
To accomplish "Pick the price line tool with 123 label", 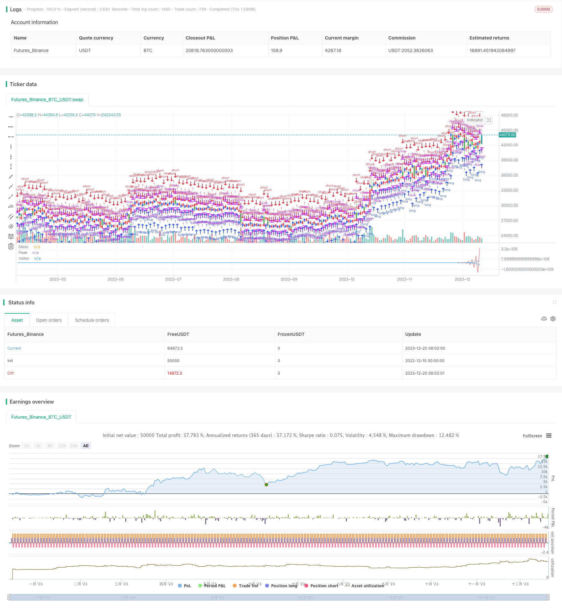I will point(11,206).
